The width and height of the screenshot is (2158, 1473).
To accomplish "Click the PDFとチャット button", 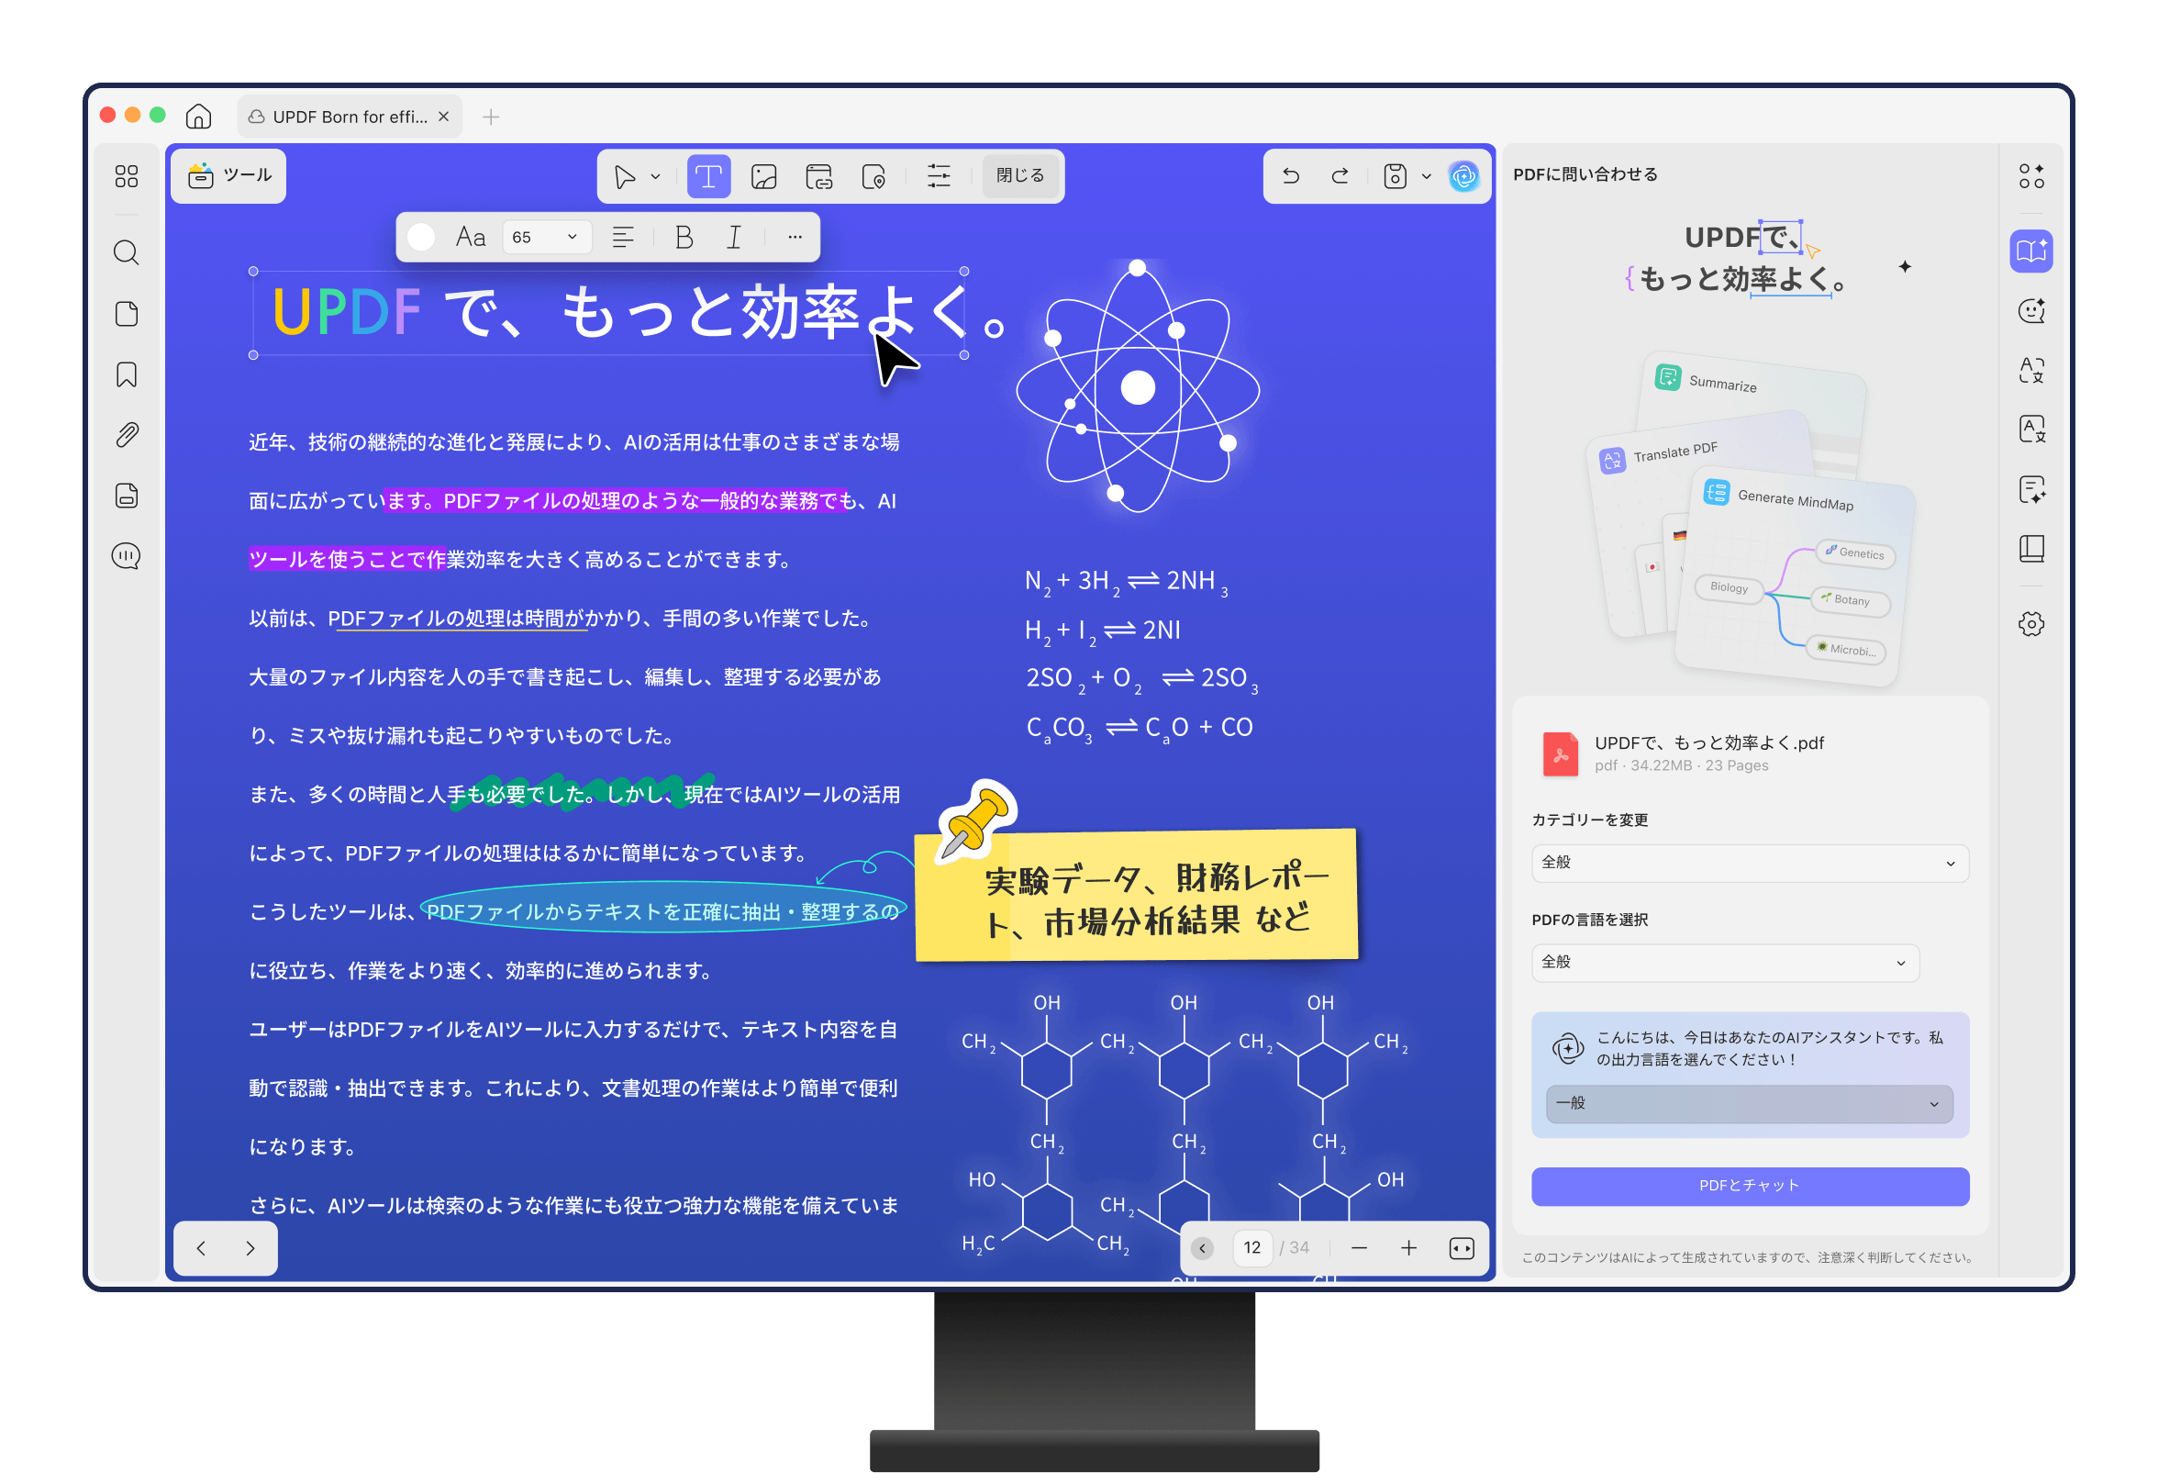I will [x=1750, y=1186].
